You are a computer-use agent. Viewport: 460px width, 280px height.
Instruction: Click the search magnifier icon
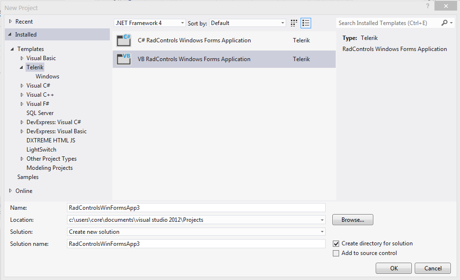[444, 23]
